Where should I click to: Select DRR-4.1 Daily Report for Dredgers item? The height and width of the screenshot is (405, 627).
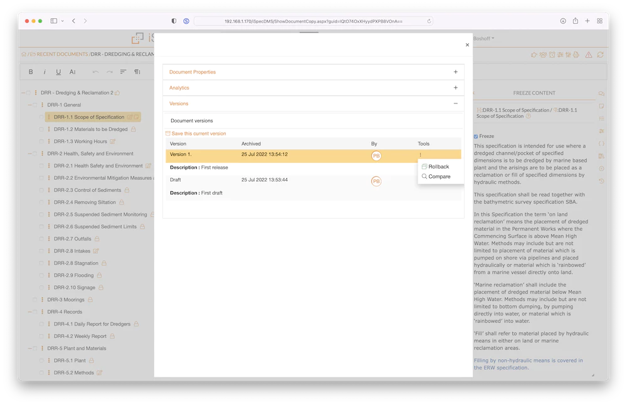pos(92,324)
